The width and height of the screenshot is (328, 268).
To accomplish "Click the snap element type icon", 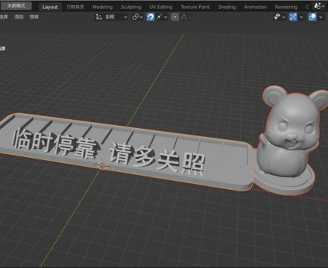I will (x=160, y=17).
